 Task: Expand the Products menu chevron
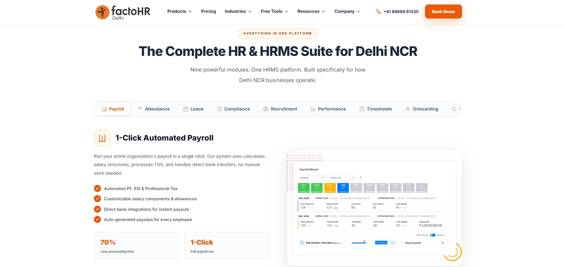pyautogui.click(x=190, y=11)
